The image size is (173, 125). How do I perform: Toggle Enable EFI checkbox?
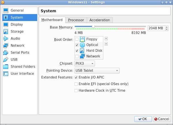(x=76, y=84)
